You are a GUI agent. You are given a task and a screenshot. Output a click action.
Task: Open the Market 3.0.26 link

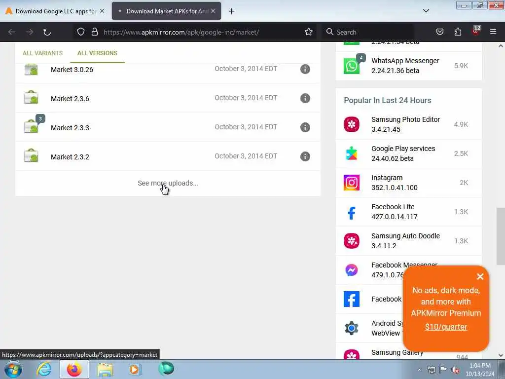coord(72,70)
